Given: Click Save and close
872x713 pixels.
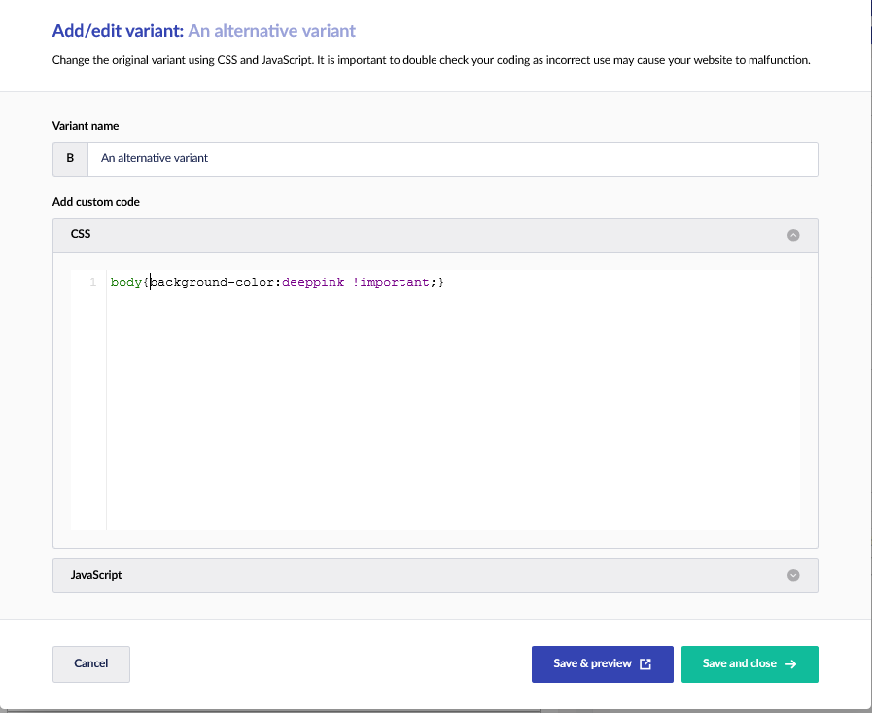Looking at the screenshot, I should click(750, 664).
